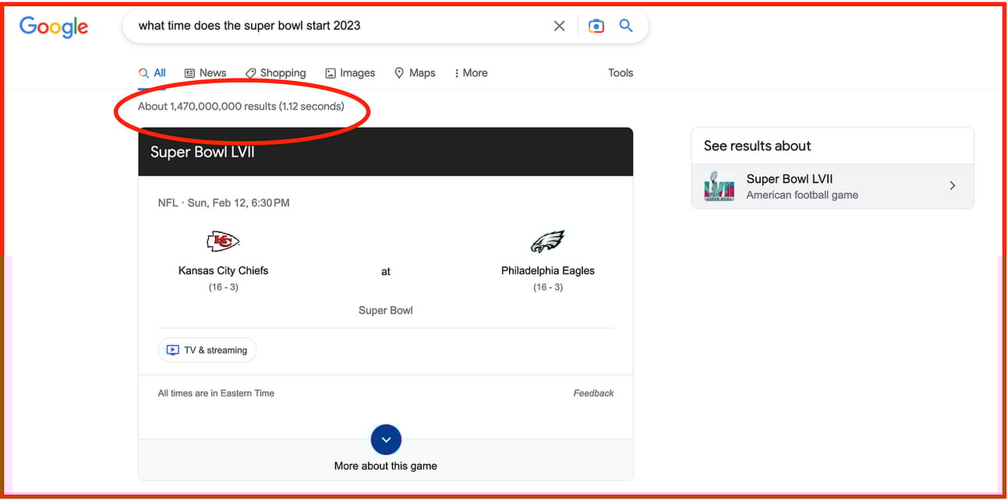
Task: Switch to the Shopping tab
Action: 275,73
